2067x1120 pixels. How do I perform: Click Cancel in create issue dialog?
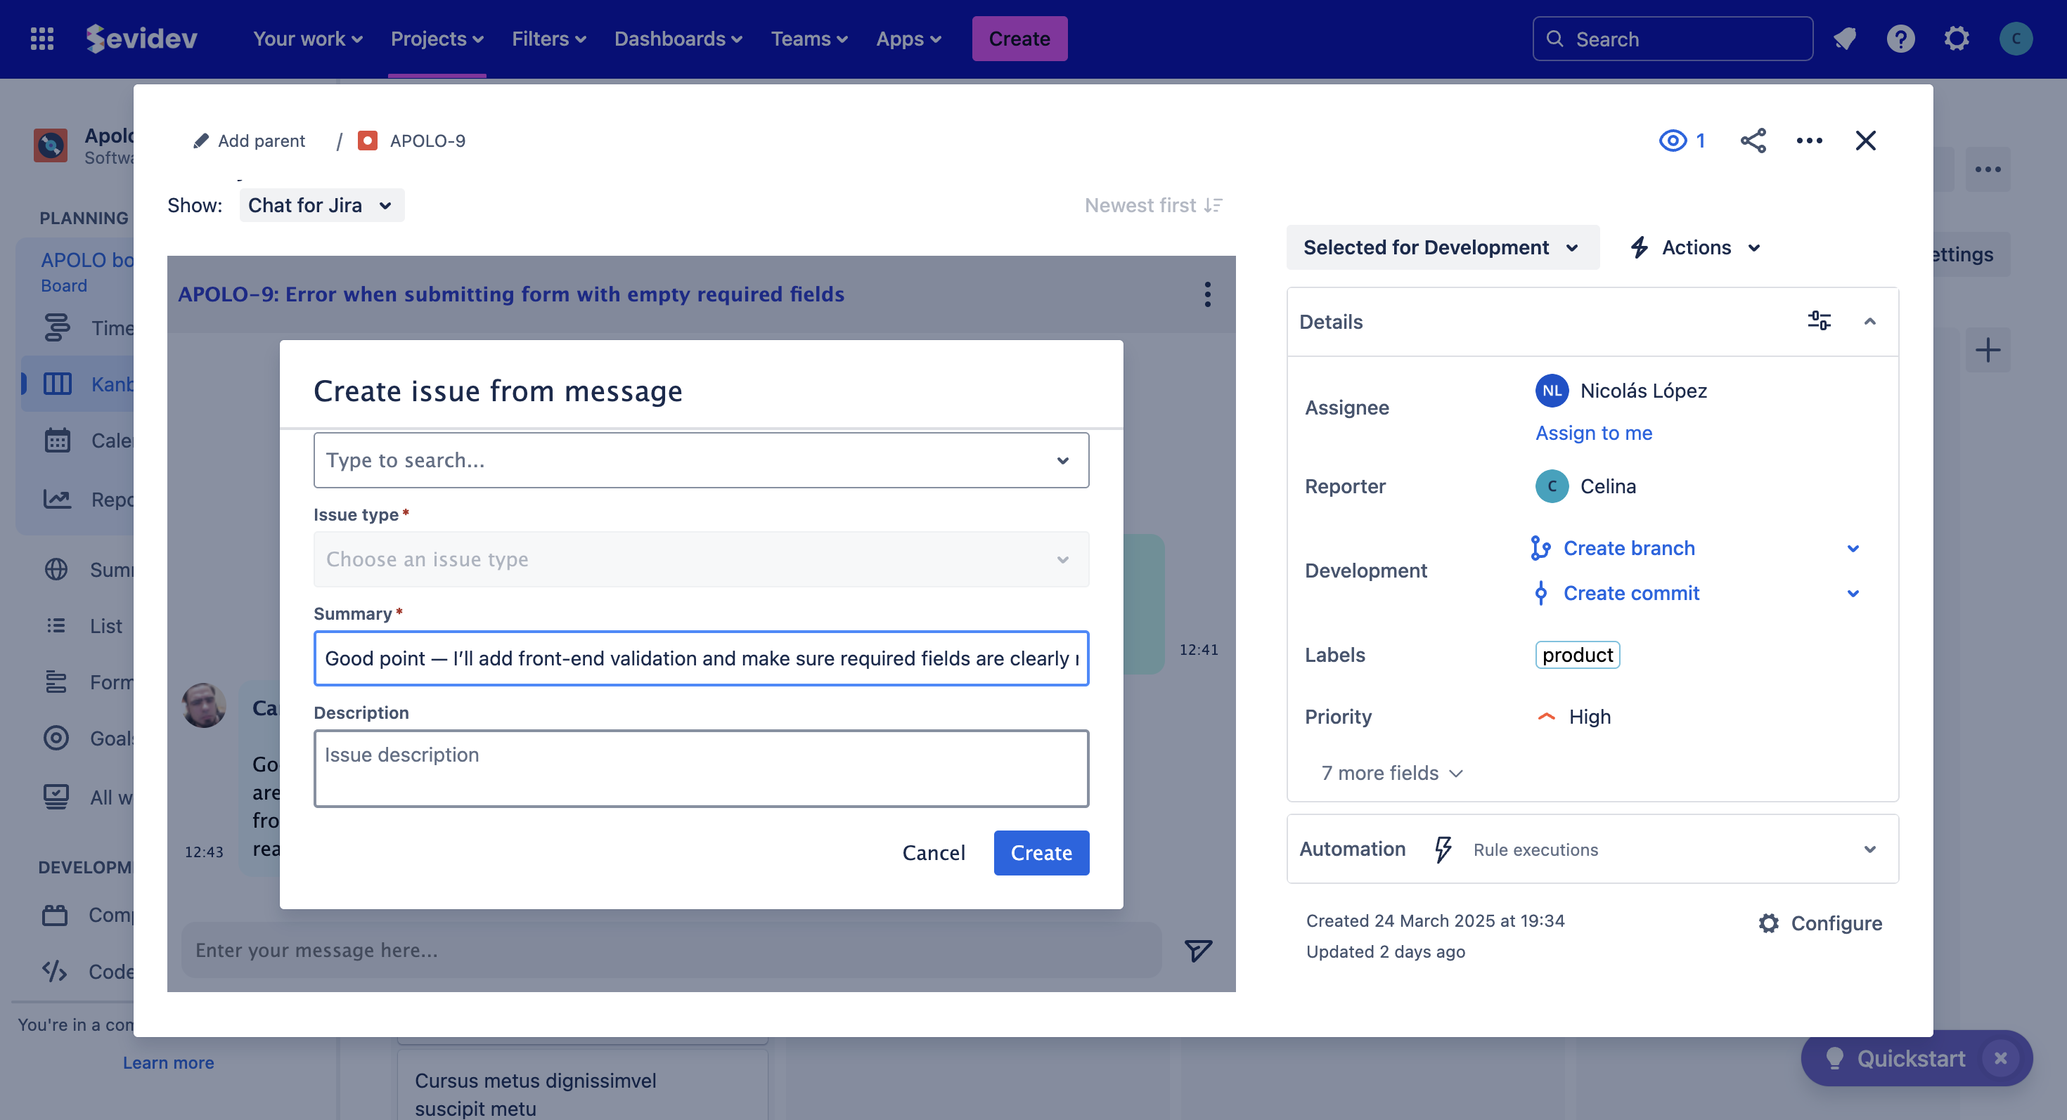click(x=933, y=852)
